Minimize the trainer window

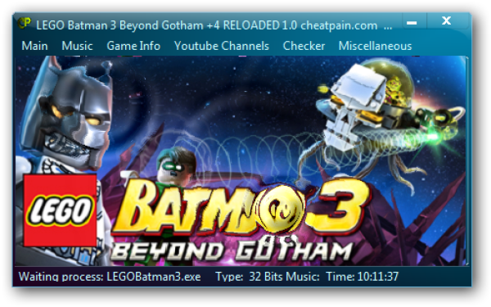412,23
